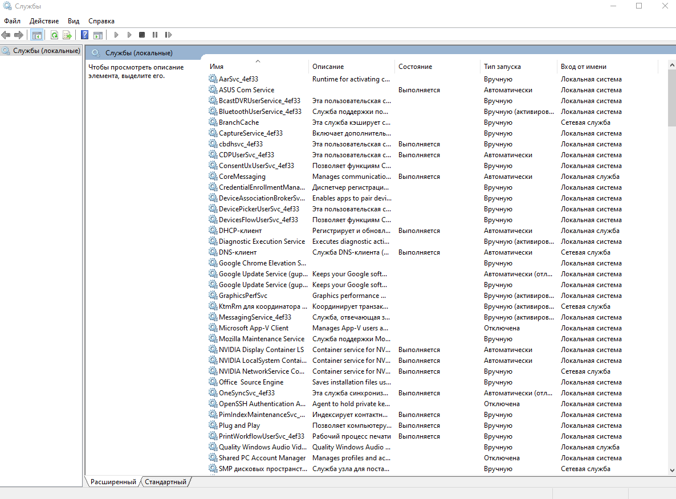The width and height of the screenshot is (676, 499).
Task: Open Help via blue question icon
Action: click(84, 35)
